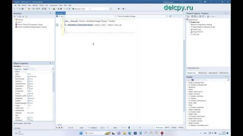Viewport: 243px width, 136px height.
Task: Click the Palette search magnifier icon
Action: [x=228, y=80]
